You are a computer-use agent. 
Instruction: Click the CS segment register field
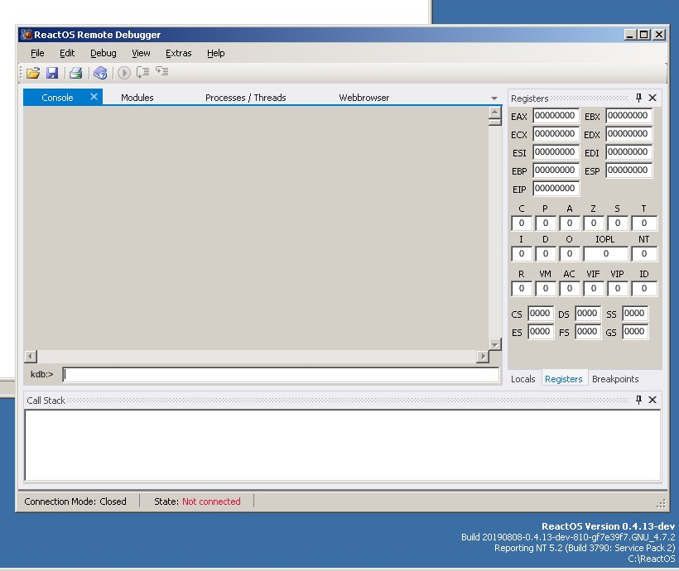point(541,314)
